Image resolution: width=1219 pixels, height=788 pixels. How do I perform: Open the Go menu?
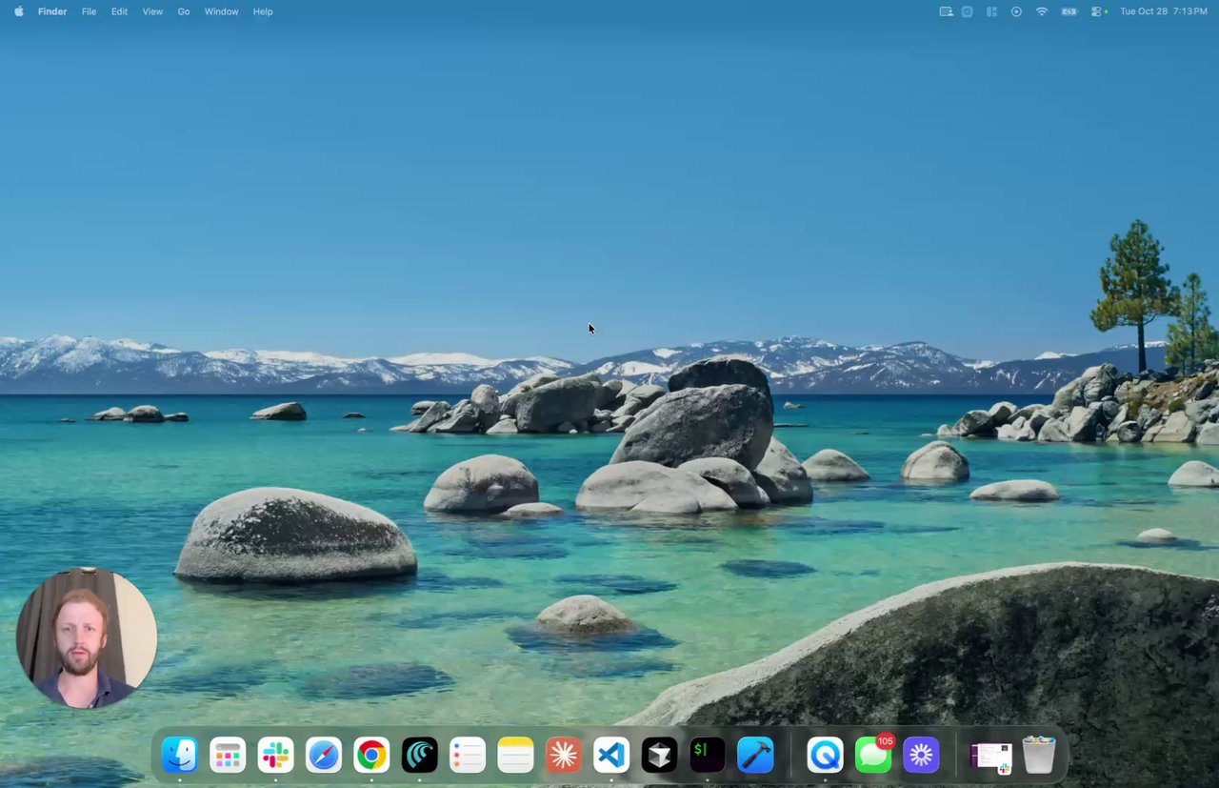(x=184, y=11)
